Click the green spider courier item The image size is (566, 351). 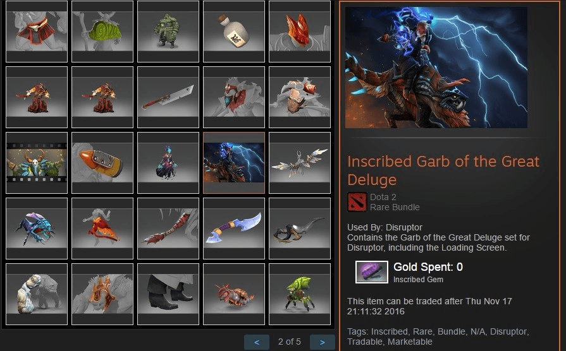[x=300, y=294]
